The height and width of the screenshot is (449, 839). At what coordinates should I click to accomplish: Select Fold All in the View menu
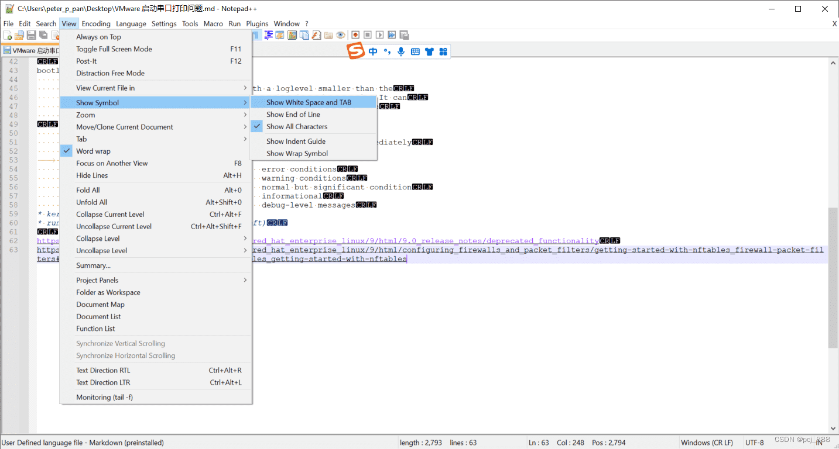pos(88,190)
